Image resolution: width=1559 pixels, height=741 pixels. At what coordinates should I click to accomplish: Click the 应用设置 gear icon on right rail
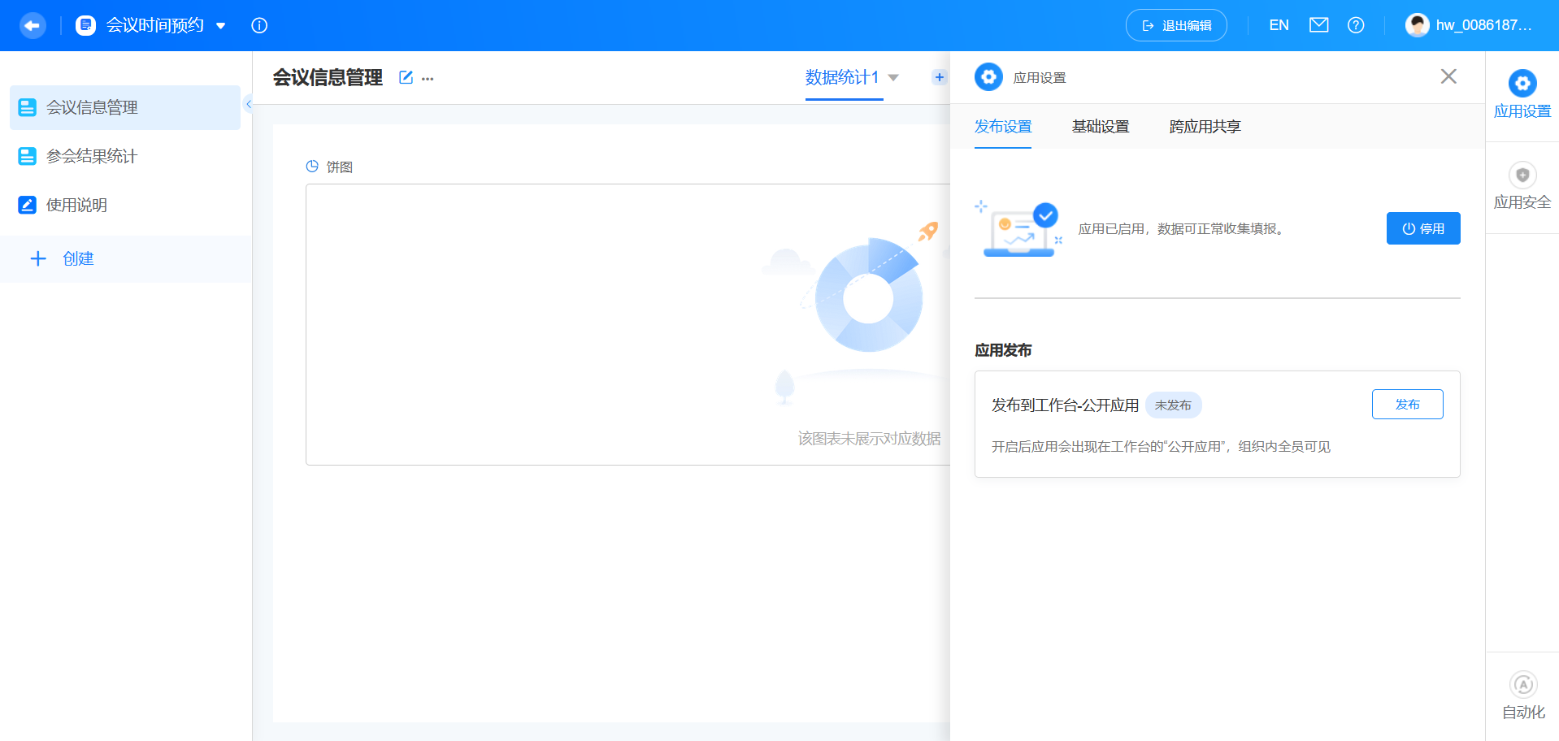[x=1522, y=83]
